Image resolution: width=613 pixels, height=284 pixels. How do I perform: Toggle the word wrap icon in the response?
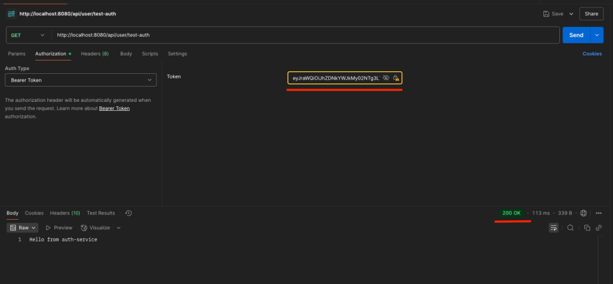[x=554, y=228]
